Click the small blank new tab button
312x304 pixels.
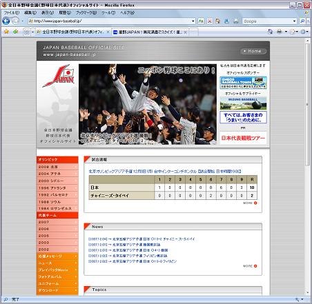click(x=194, y=32)
